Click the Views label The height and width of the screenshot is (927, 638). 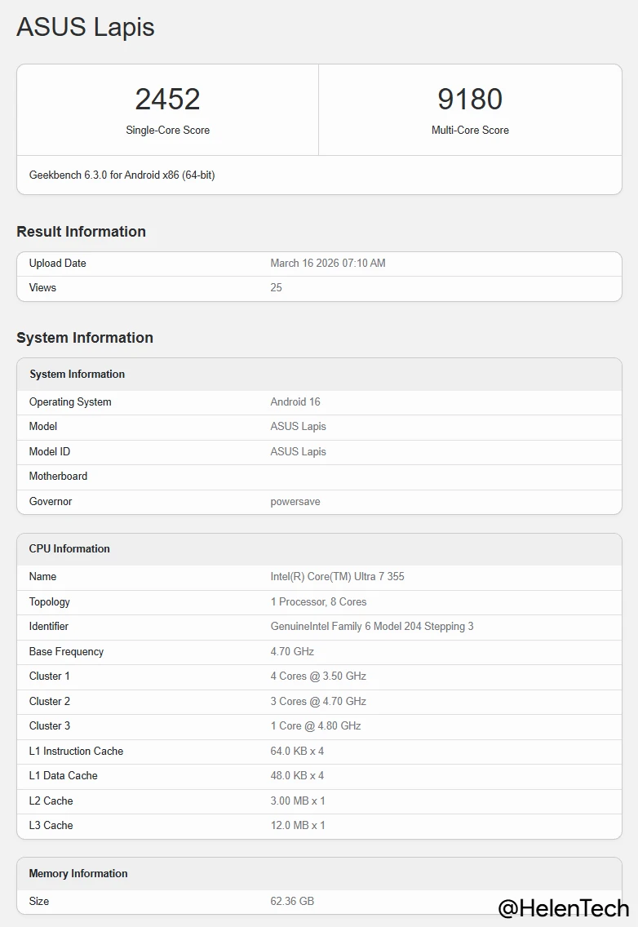(x=42, y=288)
